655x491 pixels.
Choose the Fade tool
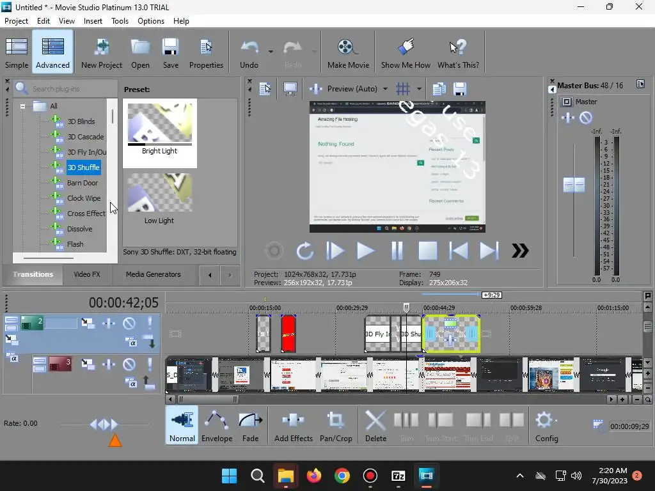coord(250,426)
